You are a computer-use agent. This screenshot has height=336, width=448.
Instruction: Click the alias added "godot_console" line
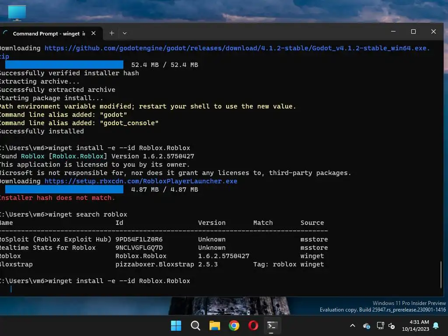pos(79,123)
